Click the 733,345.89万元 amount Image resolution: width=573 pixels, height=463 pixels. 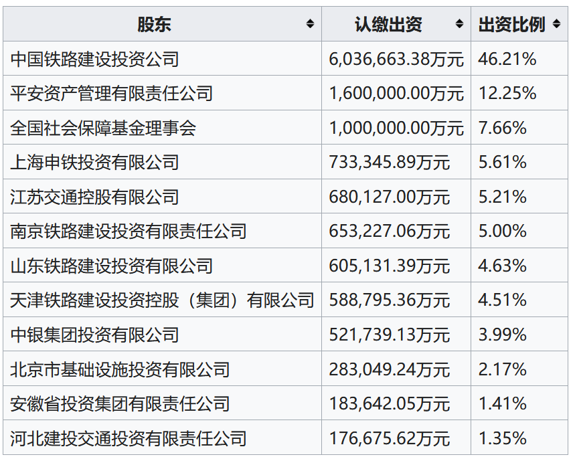(389, 162)
